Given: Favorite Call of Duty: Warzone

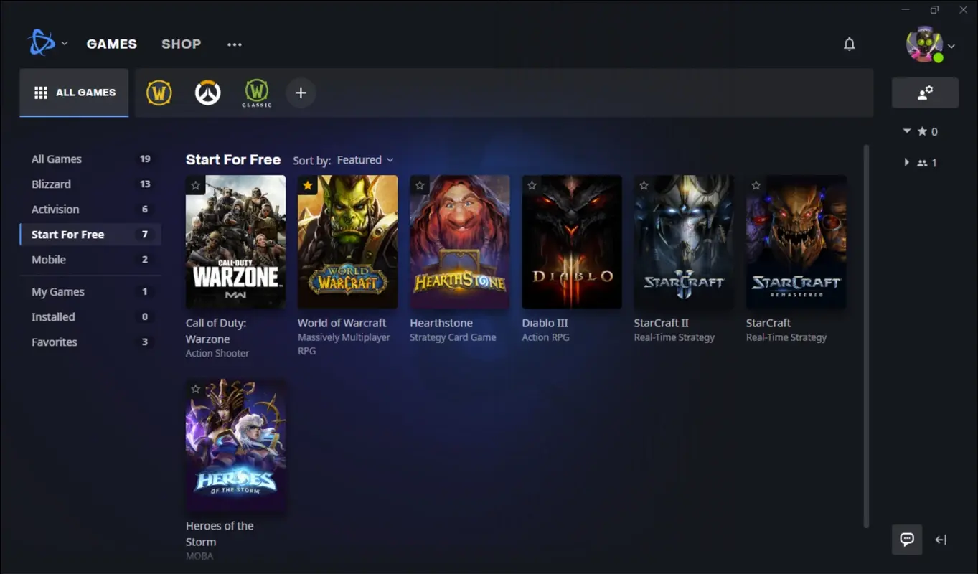Looking at the screenshot, I should (195, 185).
